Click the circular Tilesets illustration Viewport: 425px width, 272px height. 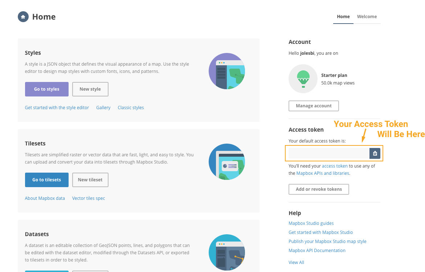point(226,162)
